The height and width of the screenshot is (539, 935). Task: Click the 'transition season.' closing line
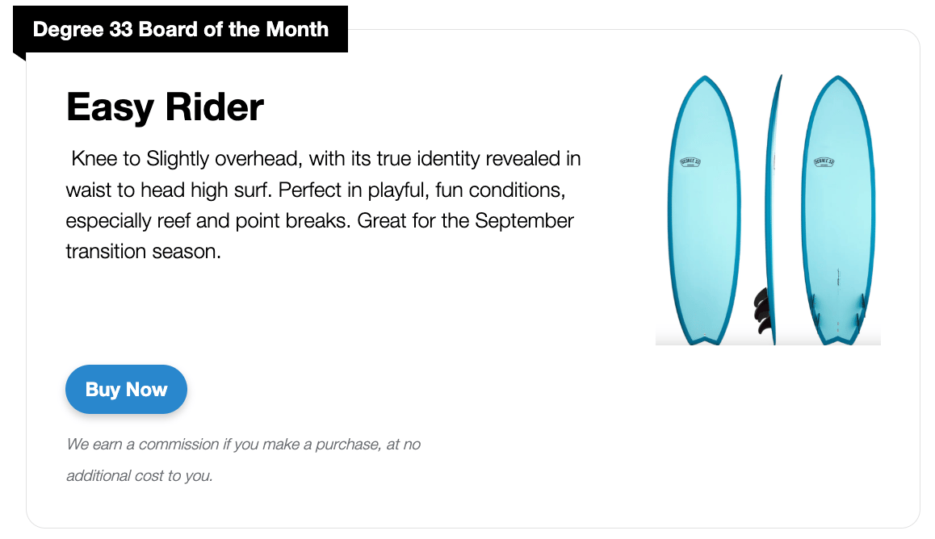click(x=143, y=252)
